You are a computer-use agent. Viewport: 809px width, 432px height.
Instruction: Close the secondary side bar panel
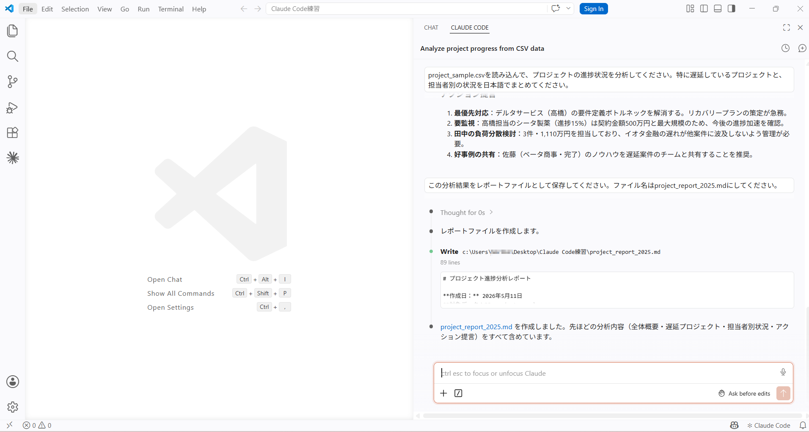pyautogui.click(x=800, y=28)
